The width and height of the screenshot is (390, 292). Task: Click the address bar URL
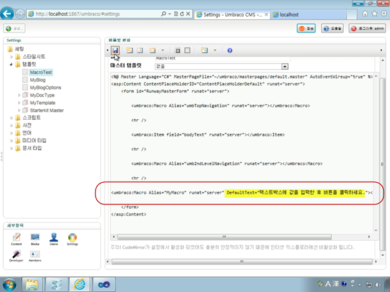coord(78,14)
